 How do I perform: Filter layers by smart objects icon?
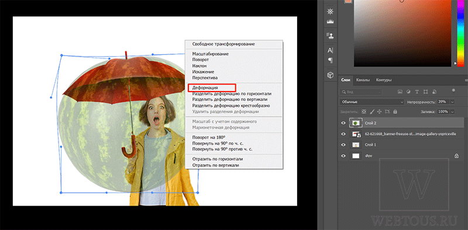click(x=434, y=92)
